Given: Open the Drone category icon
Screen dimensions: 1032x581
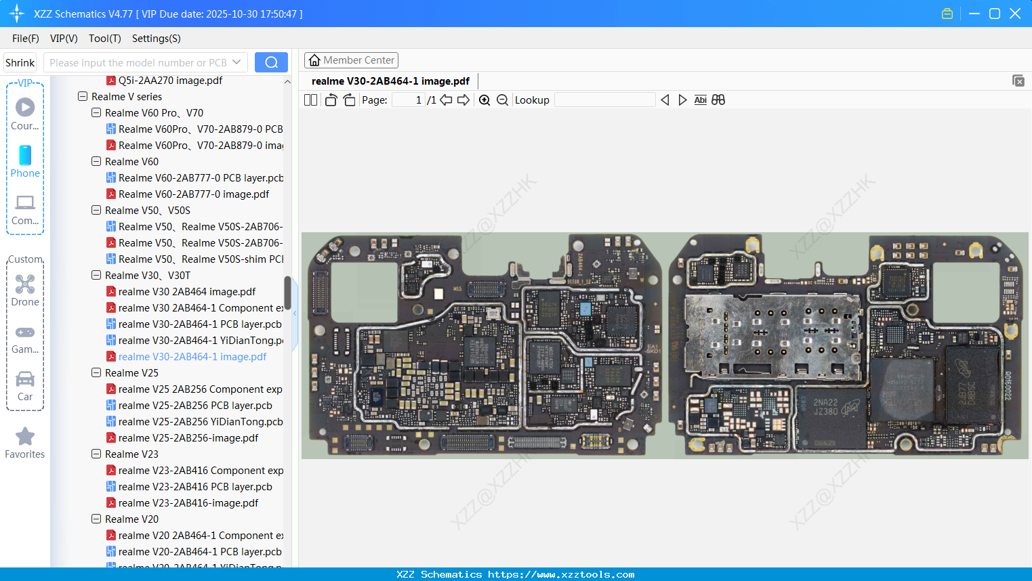Looking at the screenshot, I should pos(25,290).
